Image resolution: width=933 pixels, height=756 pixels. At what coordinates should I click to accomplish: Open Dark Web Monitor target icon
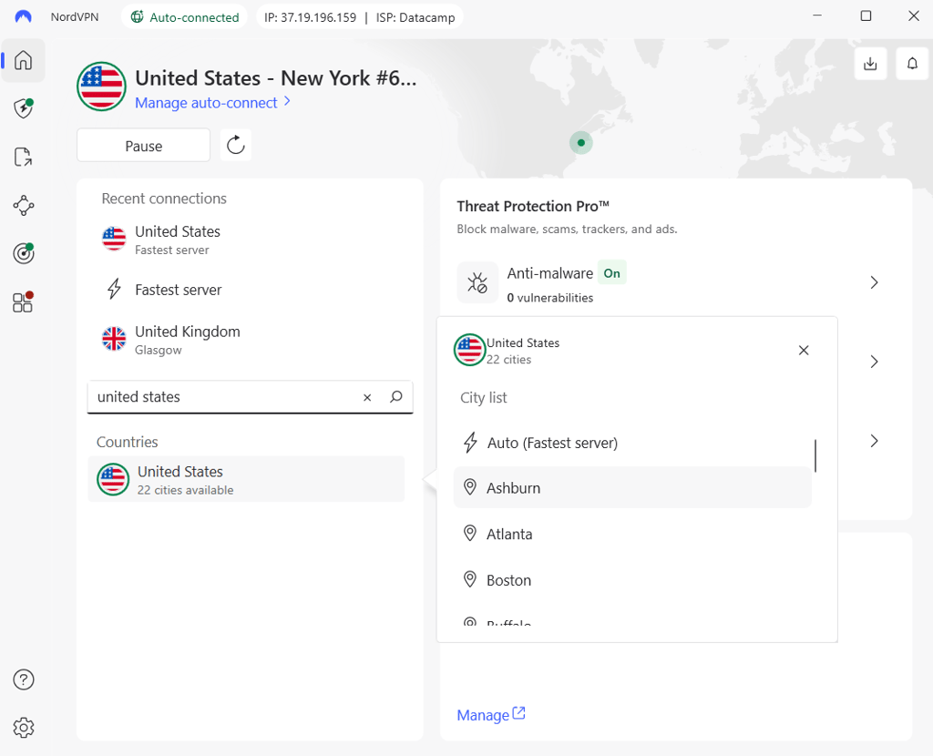pos(23,253)
